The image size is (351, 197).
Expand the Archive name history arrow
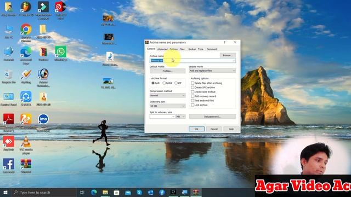[x=234, y=61]
